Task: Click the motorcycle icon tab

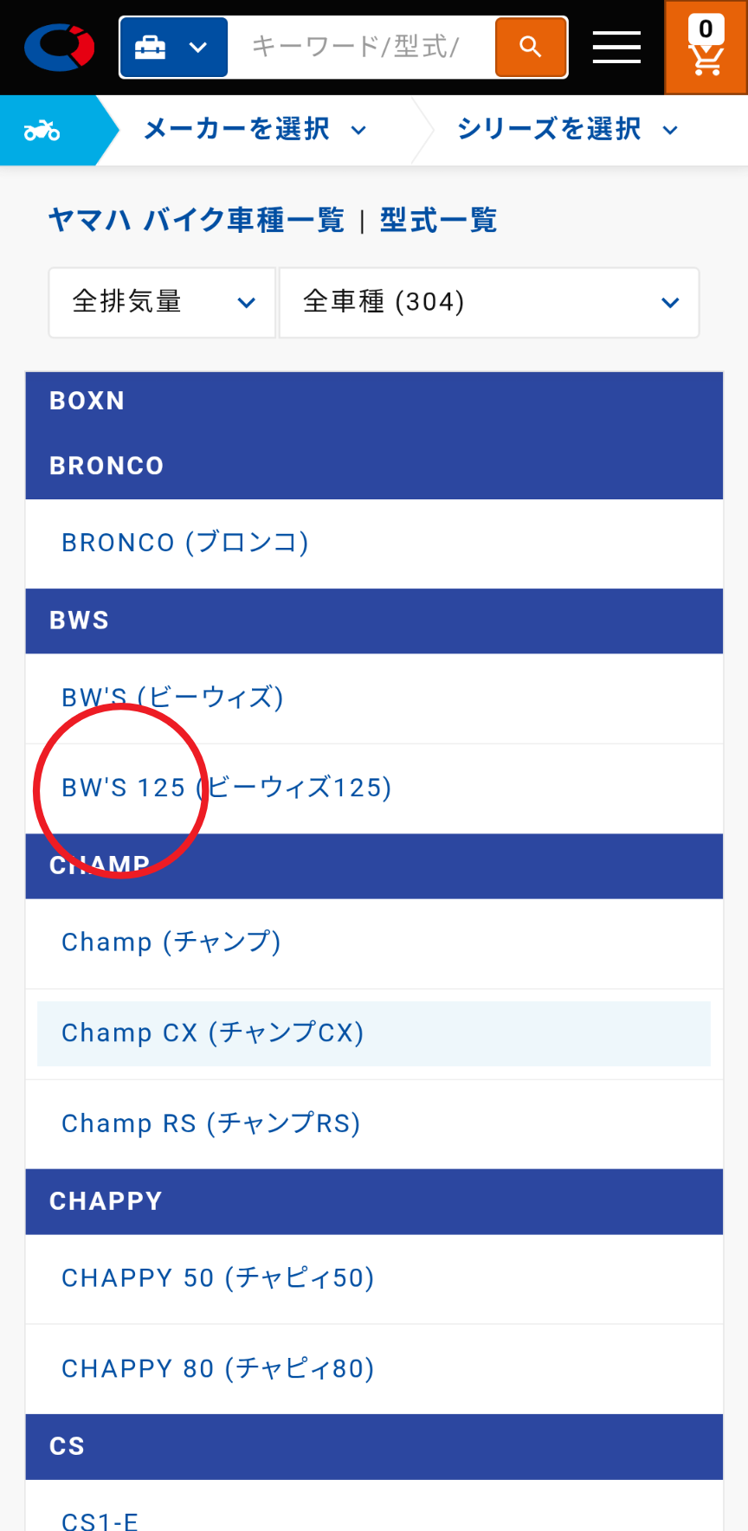Action: [x=43, y=131]
